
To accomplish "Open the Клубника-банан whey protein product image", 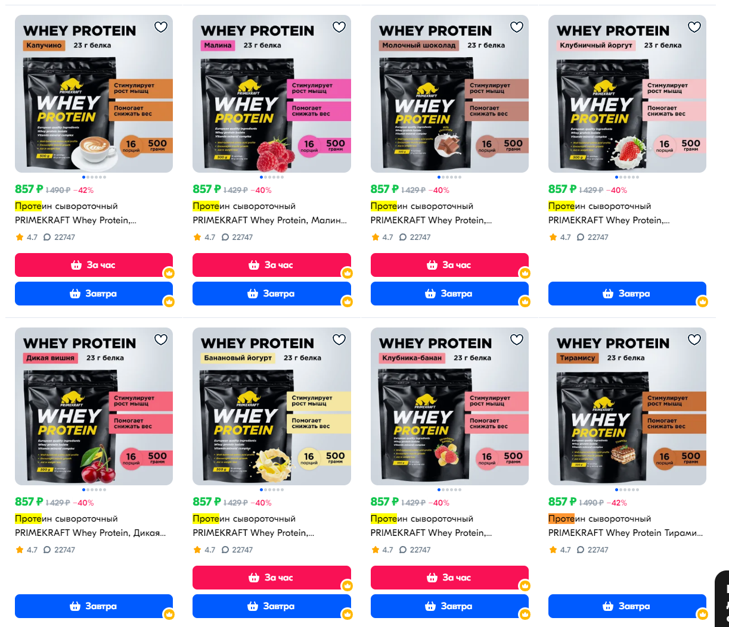I will click(x=449, y=406).
